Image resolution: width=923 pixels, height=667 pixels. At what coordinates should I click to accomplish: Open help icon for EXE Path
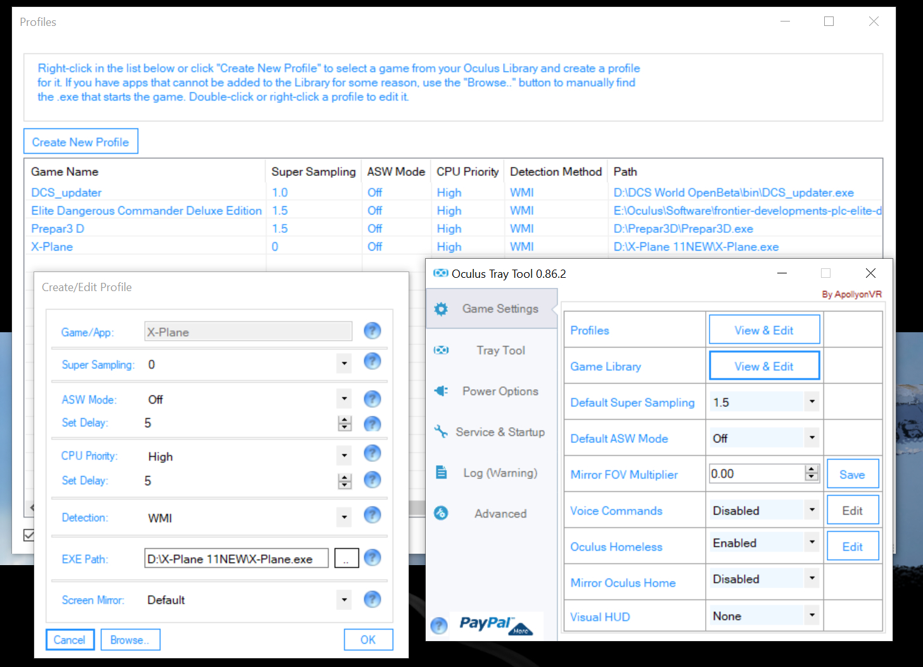372,558
